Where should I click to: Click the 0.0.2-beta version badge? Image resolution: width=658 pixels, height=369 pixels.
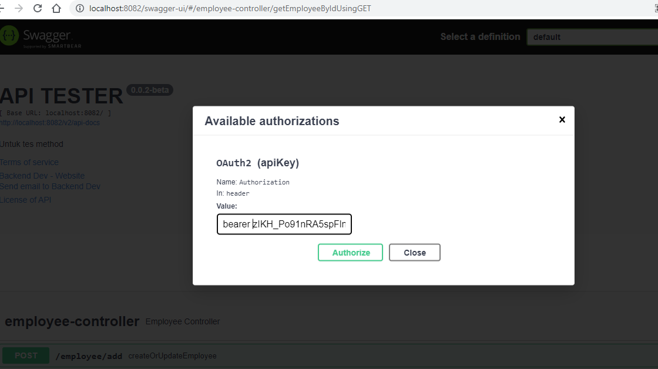pyautogui.click(x=150, y=90)
